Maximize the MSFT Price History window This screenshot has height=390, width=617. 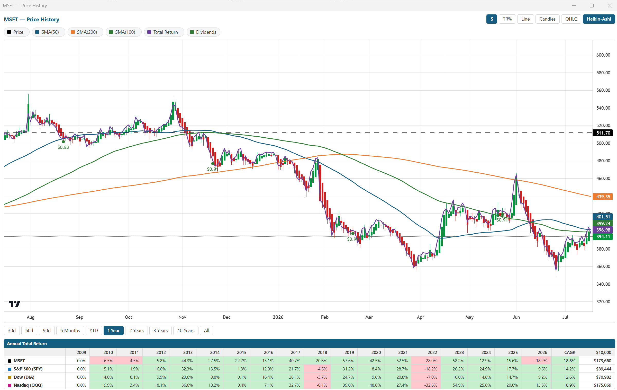pos(592,6)
